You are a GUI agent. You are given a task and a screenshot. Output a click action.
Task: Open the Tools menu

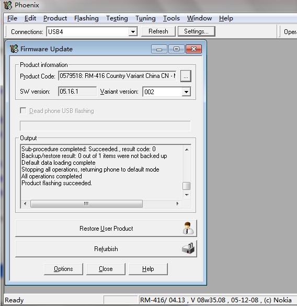point(172,18)
